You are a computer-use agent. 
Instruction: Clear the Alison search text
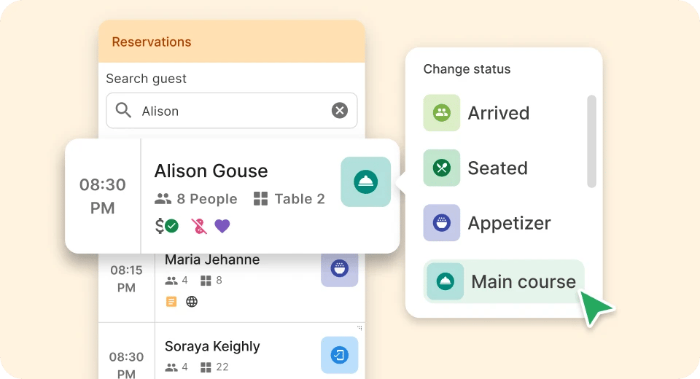tap(340, 110)
